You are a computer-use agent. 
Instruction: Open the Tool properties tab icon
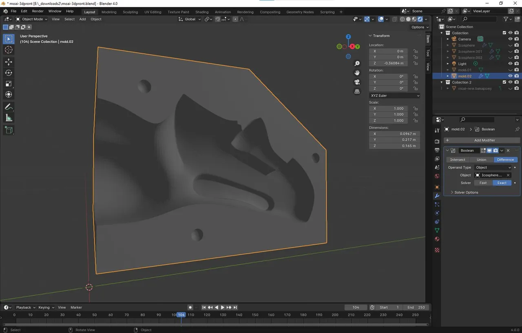tap(437, 130)
